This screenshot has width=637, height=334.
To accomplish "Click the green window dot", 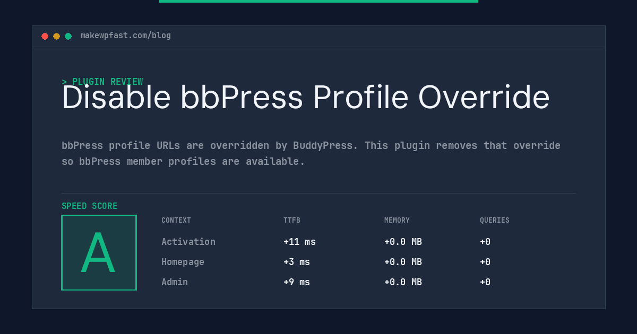I will (68, 36).
